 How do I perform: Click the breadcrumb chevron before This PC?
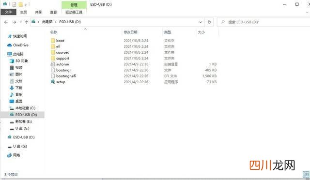(x=39, y=22)
